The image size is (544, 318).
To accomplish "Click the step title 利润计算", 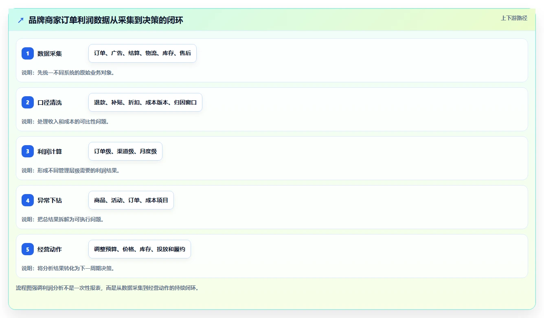I will tap(50, 151).
